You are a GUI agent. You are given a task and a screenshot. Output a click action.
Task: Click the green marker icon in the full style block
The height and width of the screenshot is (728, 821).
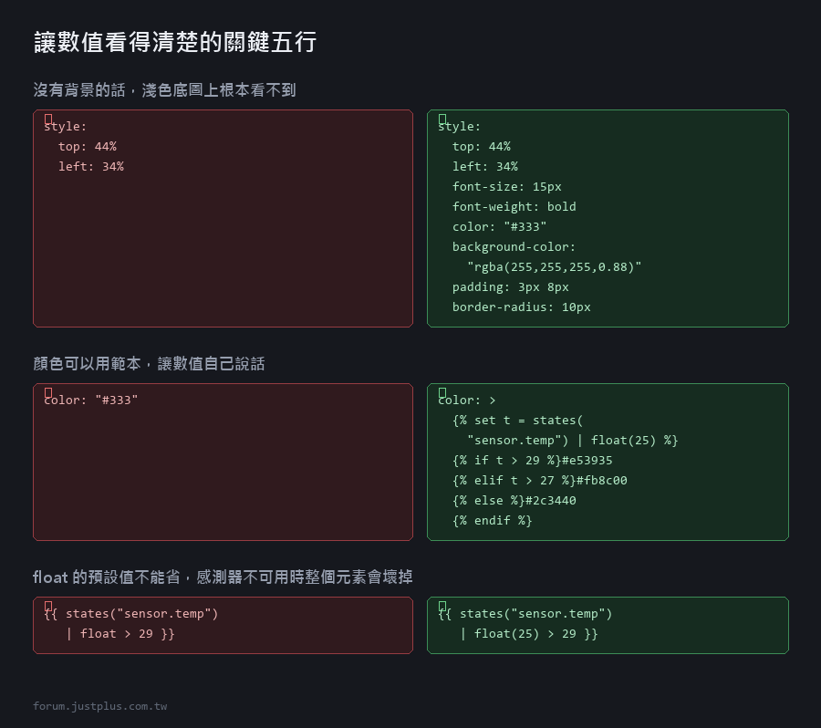[442, 119]
